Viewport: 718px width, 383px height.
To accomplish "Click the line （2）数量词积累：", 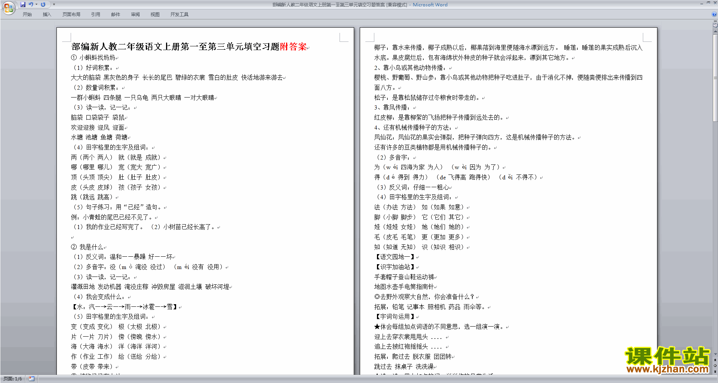I will (x=96, y=87).
